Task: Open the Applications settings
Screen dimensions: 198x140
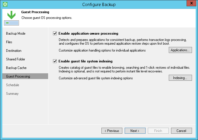Action: 180,50
